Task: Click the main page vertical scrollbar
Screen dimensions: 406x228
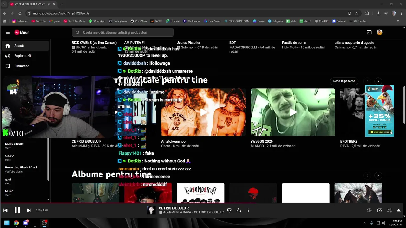Action: [x=404, y=104]
